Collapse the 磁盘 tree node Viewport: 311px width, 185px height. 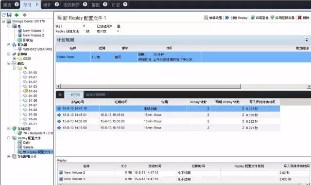9,63
